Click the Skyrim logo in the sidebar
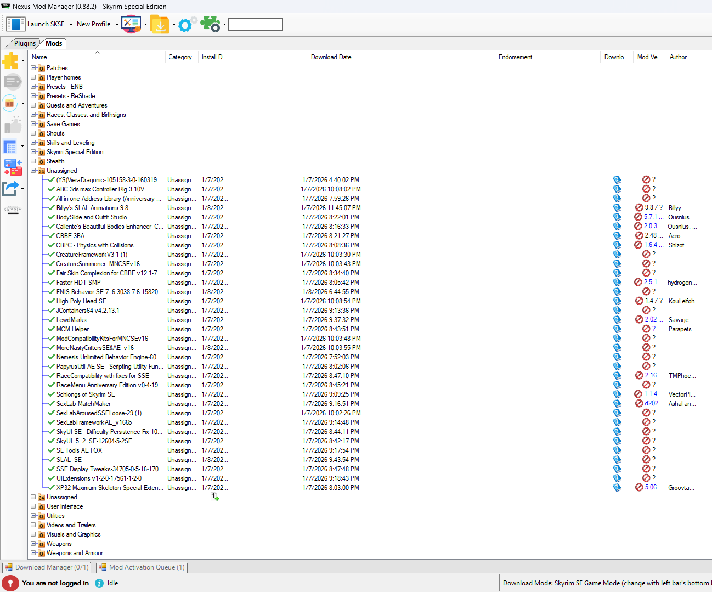 click(13, 210)
